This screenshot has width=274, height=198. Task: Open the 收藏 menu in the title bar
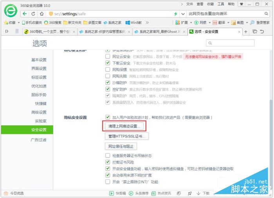[211, 4]
